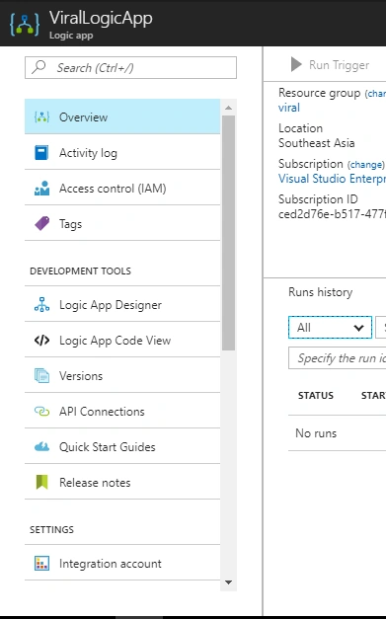
Task: Click the green Release notes bookmark icon
Action: (41, 482)
